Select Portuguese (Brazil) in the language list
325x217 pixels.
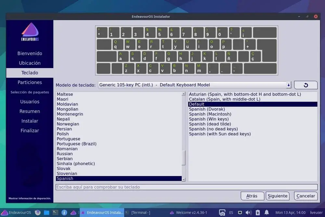tap(119, 144)
